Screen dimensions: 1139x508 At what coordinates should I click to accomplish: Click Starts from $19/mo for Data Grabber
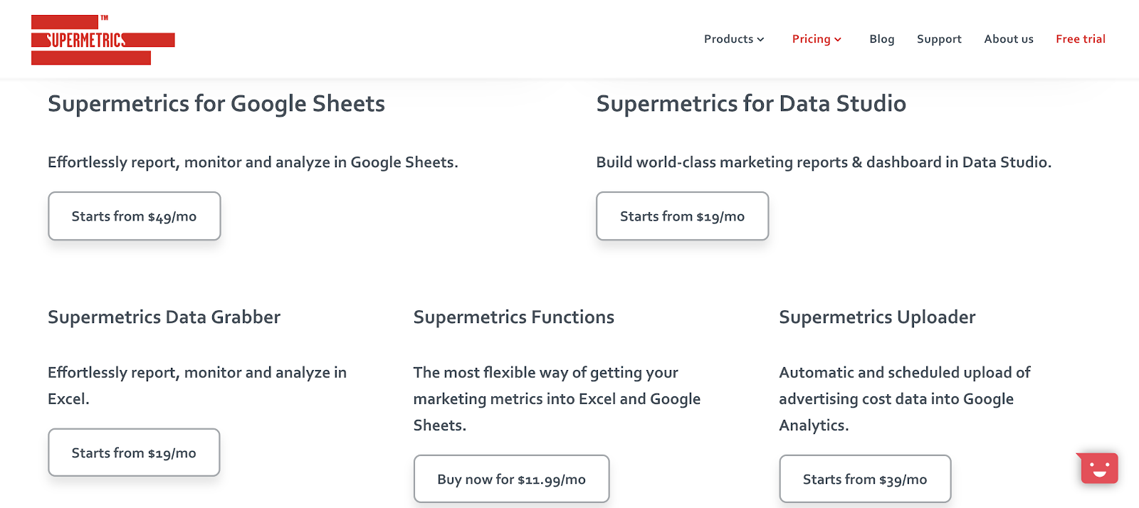pyautogui.click(x=134, y=452)
